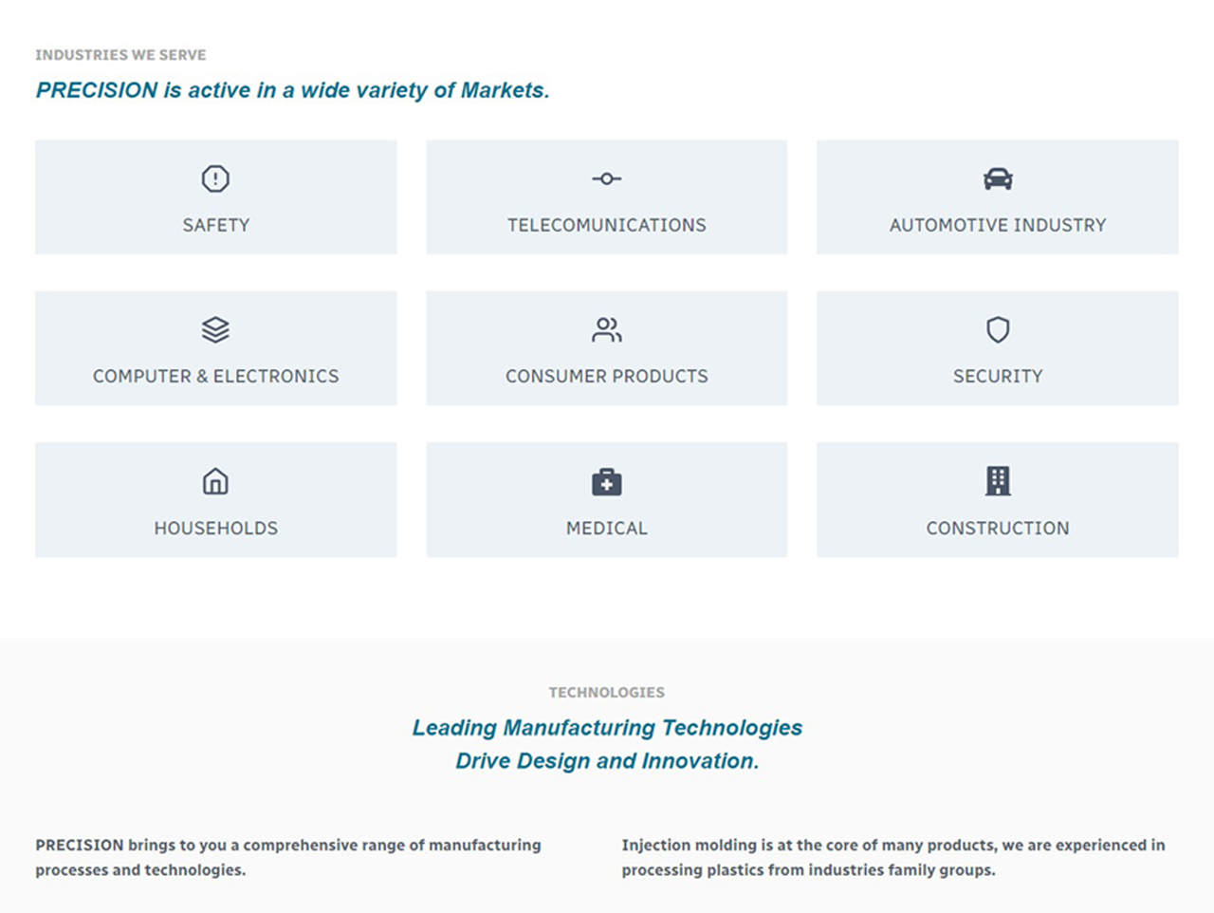Click the Safety alert octagon icon
Viewport: 1214px width, 913px height.
coord(215,178)
